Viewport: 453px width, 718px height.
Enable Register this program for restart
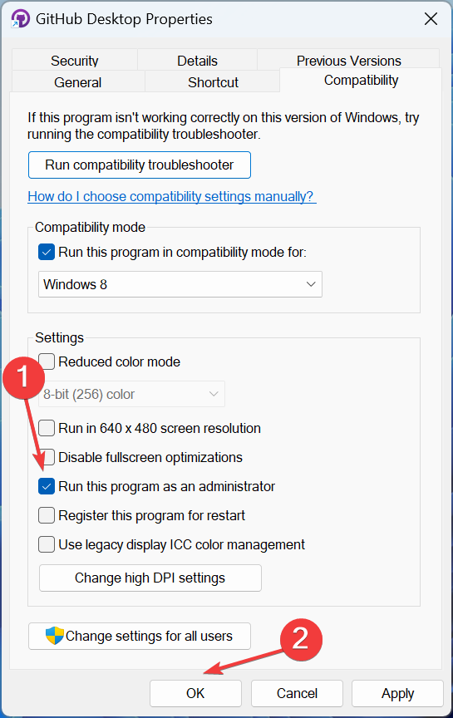click(x=47, y=515)
